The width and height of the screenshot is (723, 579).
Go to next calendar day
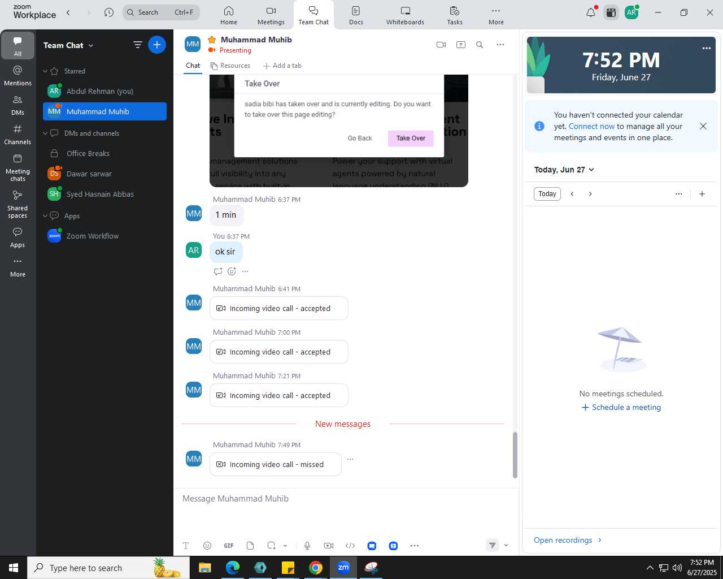pos(590,194)
